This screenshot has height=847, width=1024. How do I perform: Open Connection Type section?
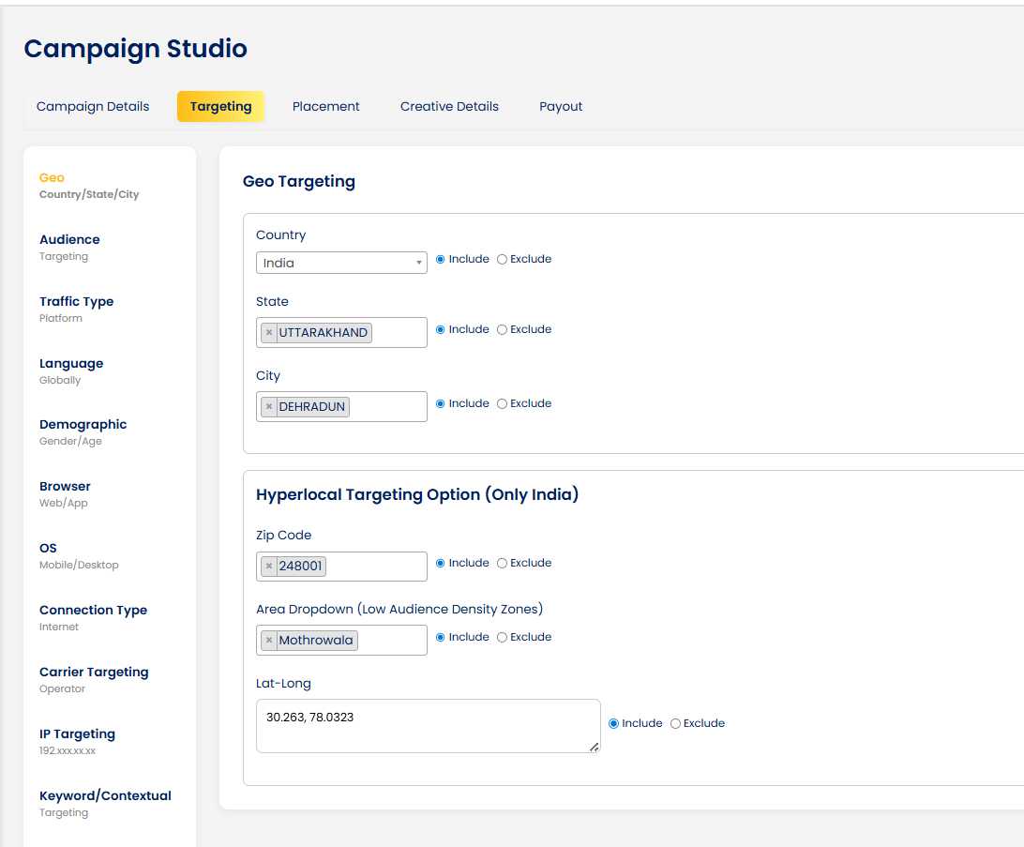[x=94, y=618]
